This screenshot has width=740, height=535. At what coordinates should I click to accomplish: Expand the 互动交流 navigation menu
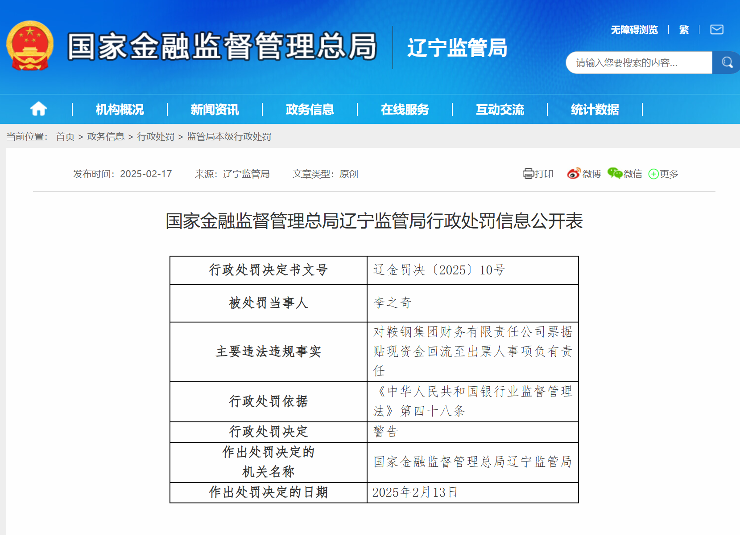500,110
